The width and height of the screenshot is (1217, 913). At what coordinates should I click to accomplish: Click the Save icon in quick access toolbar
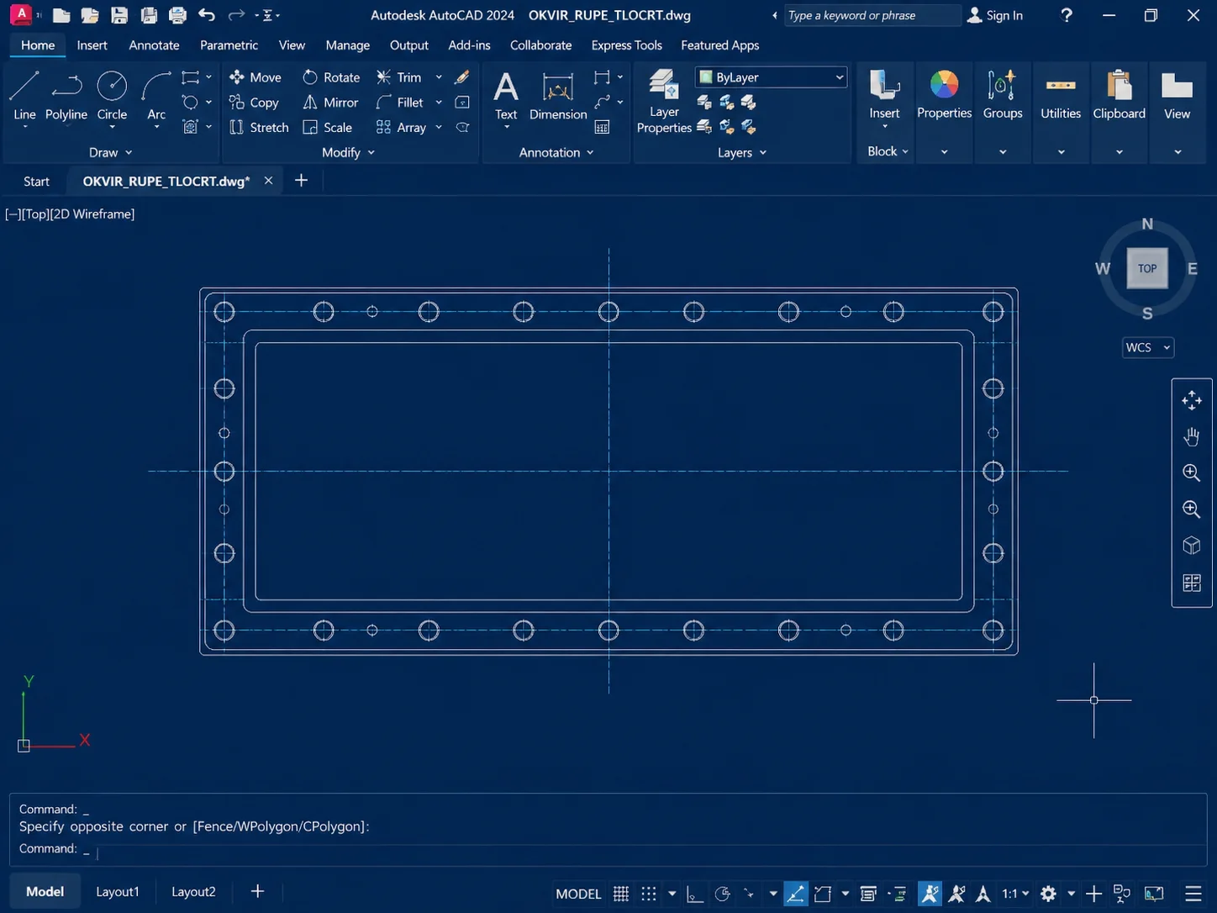[119, 15]
